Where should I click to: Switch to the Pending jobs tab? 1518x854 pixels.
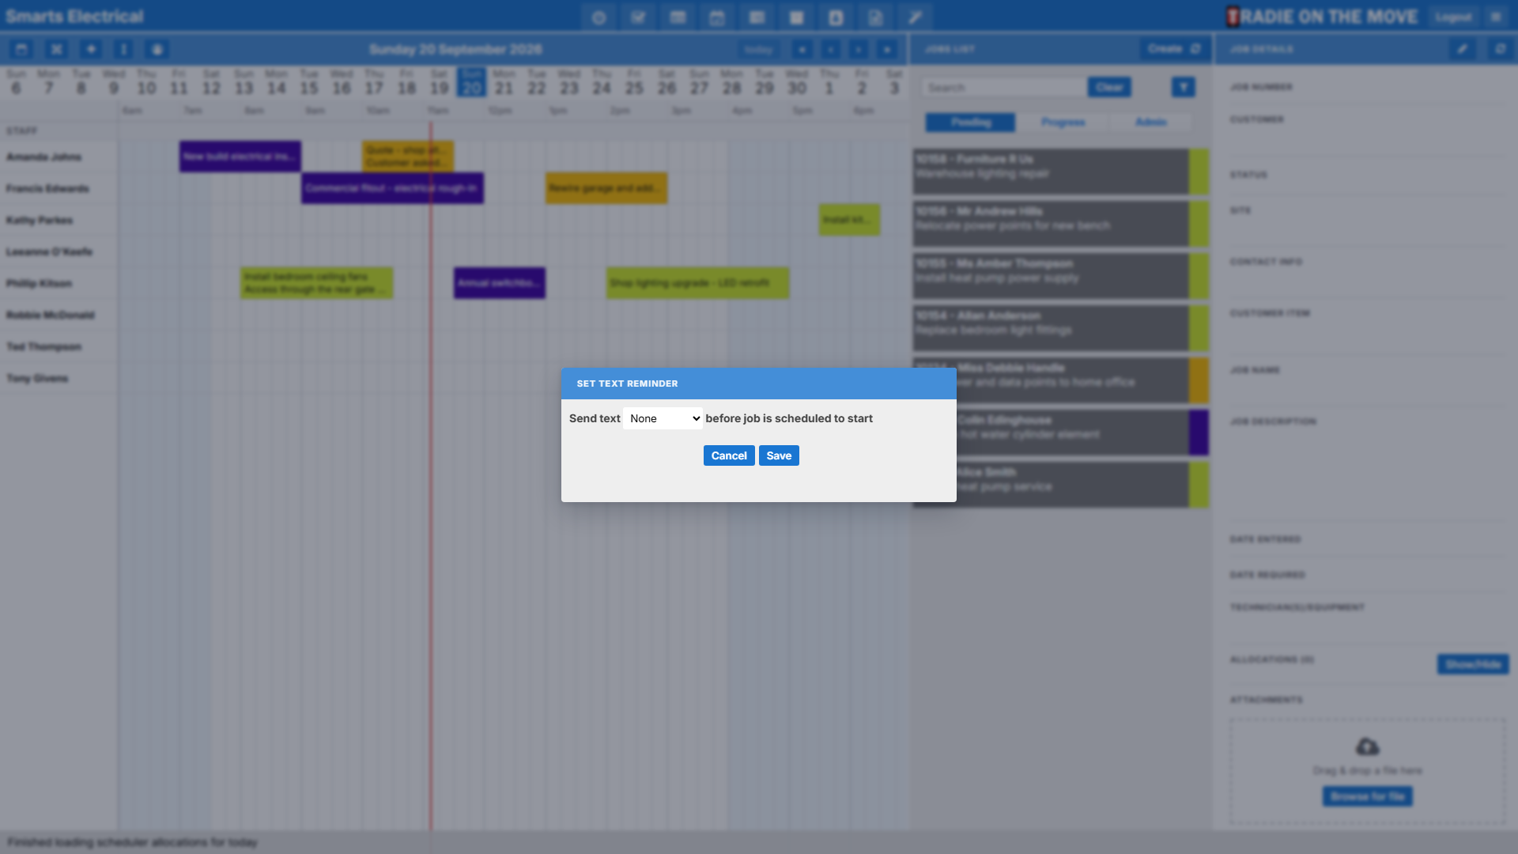pos(971,122)
